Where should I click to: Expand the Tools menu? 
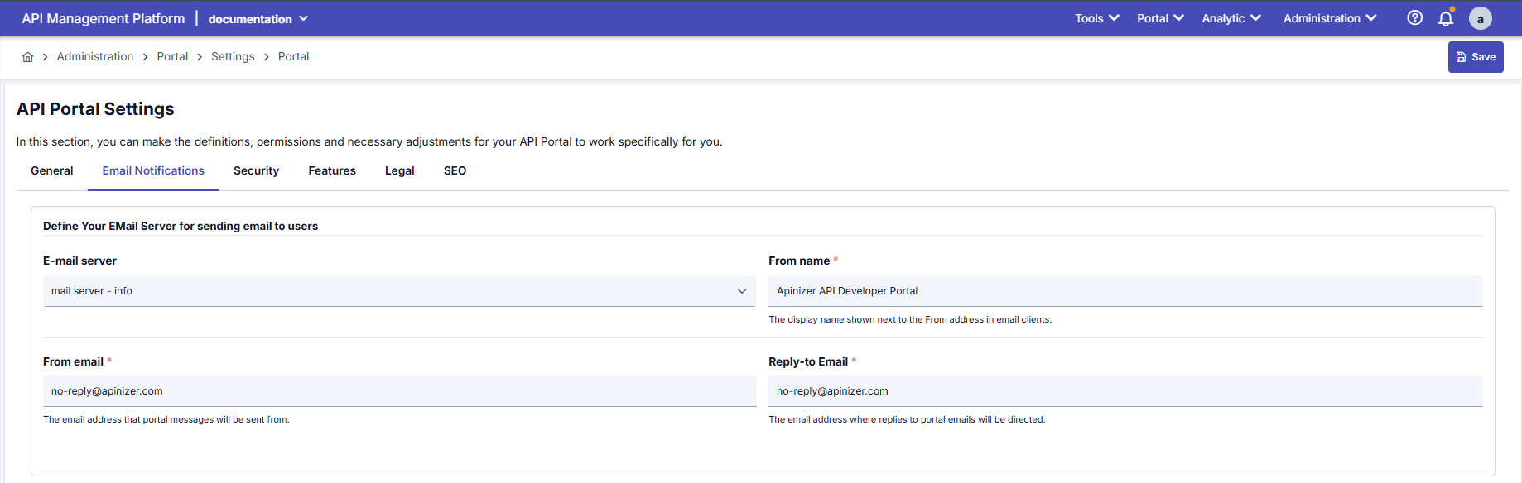[x=1096, y=18]
